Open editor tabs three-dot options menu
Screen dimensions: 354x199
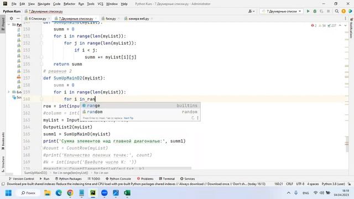click(345, 19)
